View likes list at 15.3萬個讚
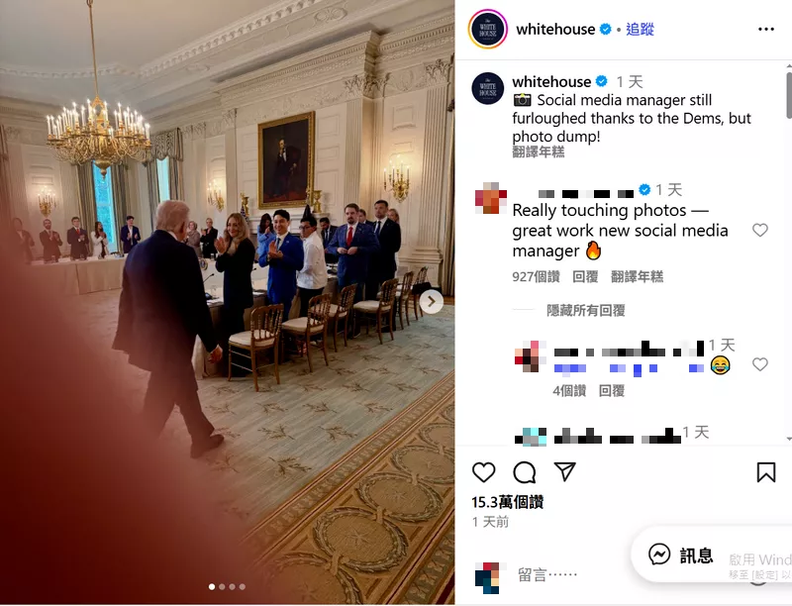This screenshot has width=792, height=606. (x=508, y=502)
